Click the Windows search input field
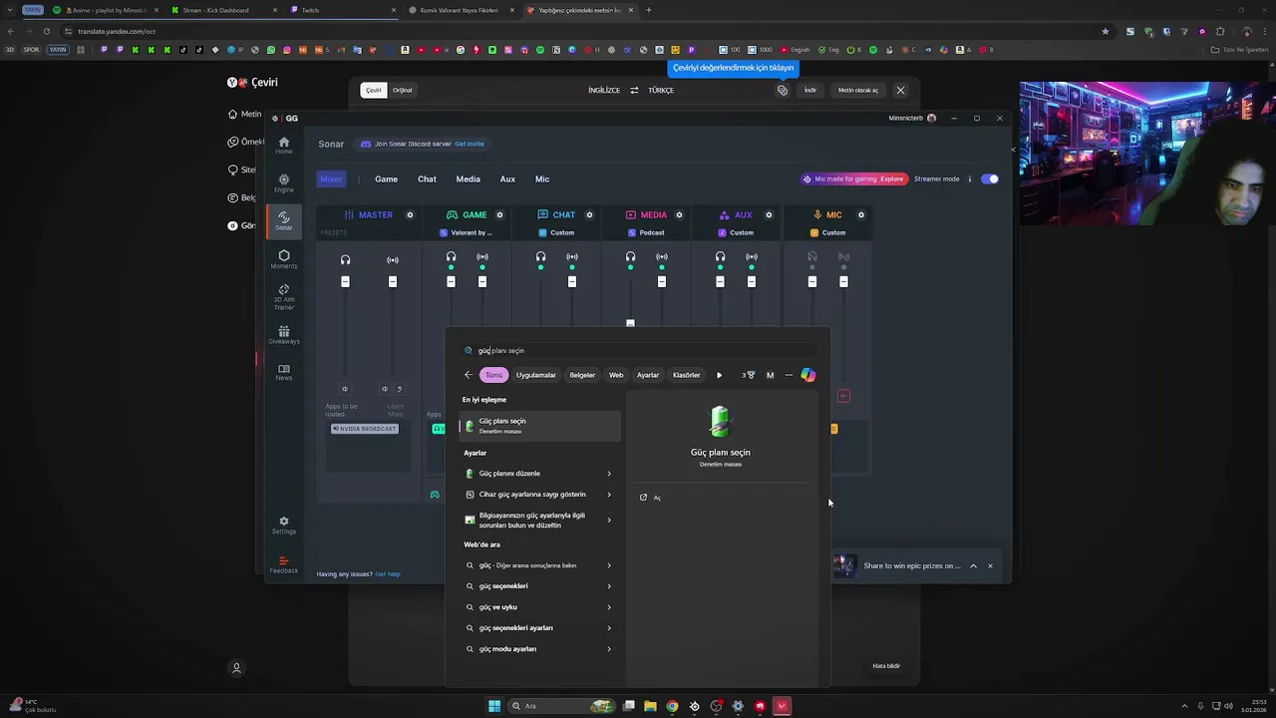The image size is (1276, 718). coord(638,350)
